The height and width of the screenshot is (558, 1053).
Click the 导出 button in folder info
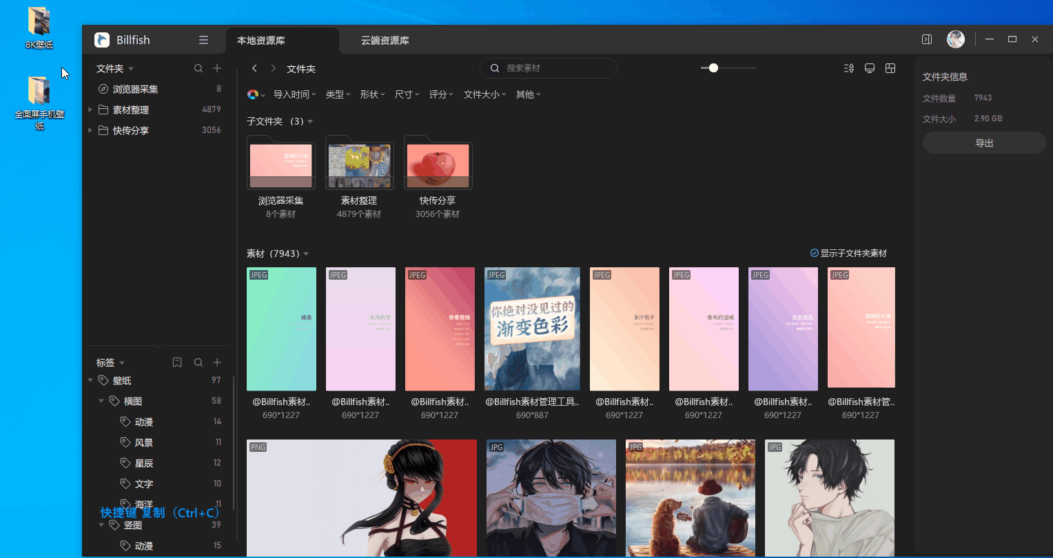click(x=983, y=143)
